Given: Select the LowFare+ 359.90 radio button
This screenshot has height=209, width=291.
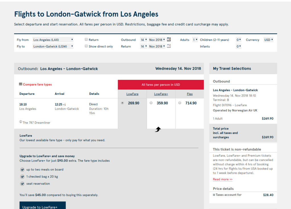Looking at the screenshot, I should coord(151,103).
